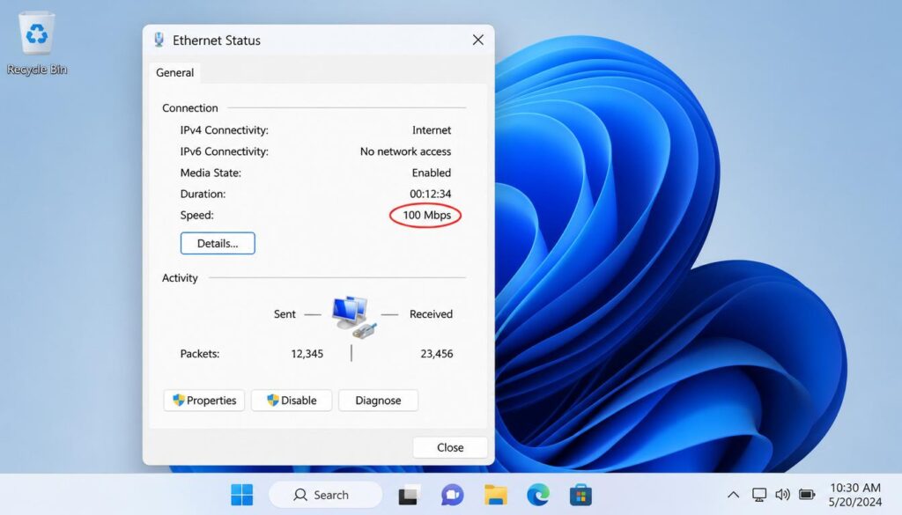Show hidden icons in system tray
The image size is (902, 515).
tap(734, 495)
